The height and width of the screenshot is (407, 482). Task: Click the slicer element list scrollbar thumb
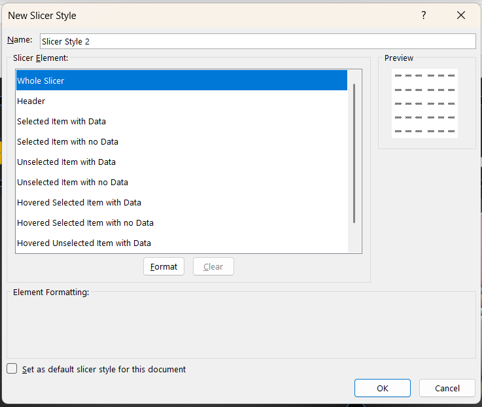click(x=354, y=153)
